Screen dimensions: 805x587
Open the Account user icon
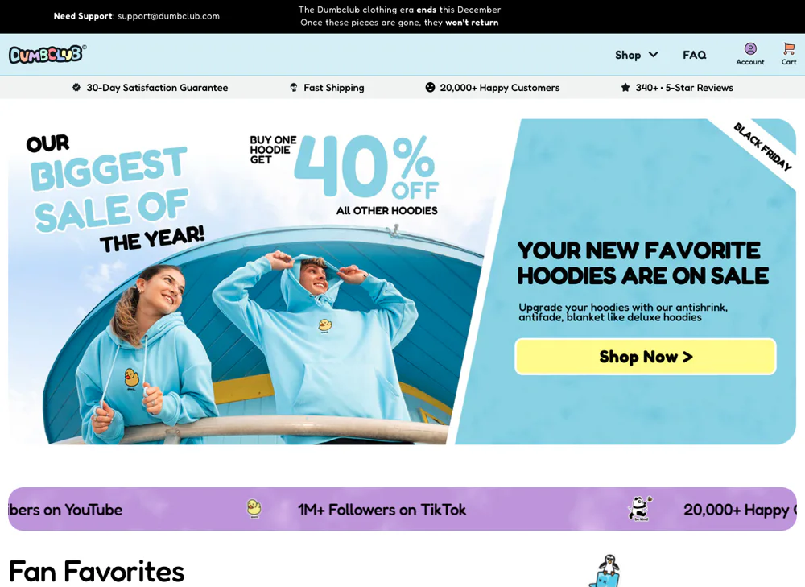750,49
